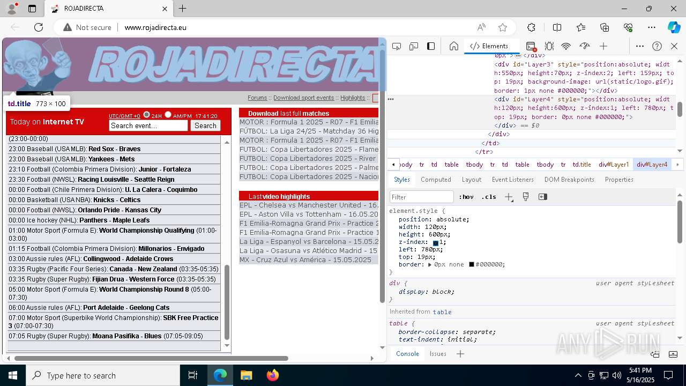Viewport: 686px width, 386px height.
Task: Expand collapsed ellipsis in DOM div line
Action: (x=518, y=56)
